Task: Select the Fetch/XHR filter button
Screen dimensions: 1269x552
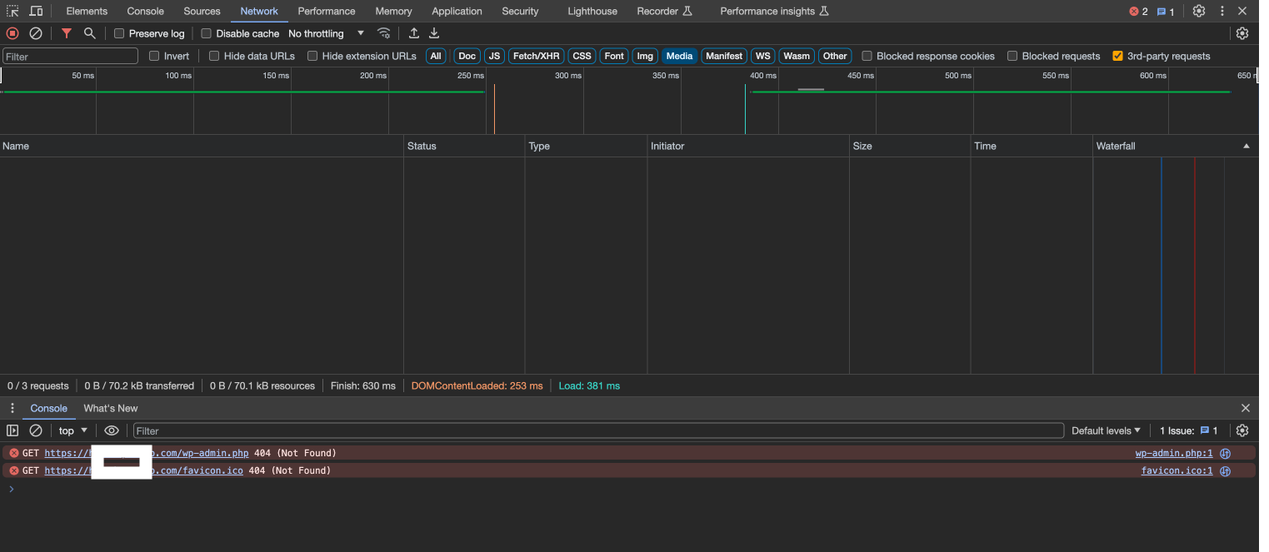Action: point(536,56)
